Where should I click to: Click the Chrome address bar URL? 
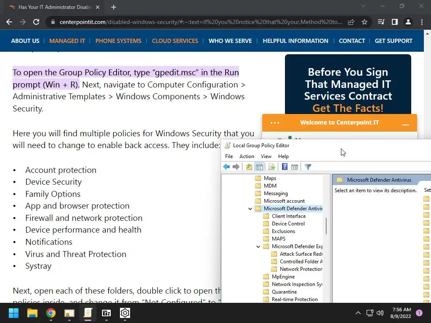pos(201,22)
